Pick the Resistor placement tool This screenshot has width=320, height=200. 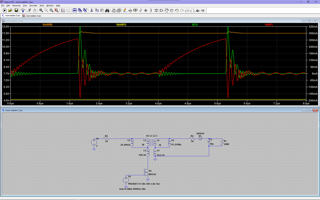(x=141, y=11)
